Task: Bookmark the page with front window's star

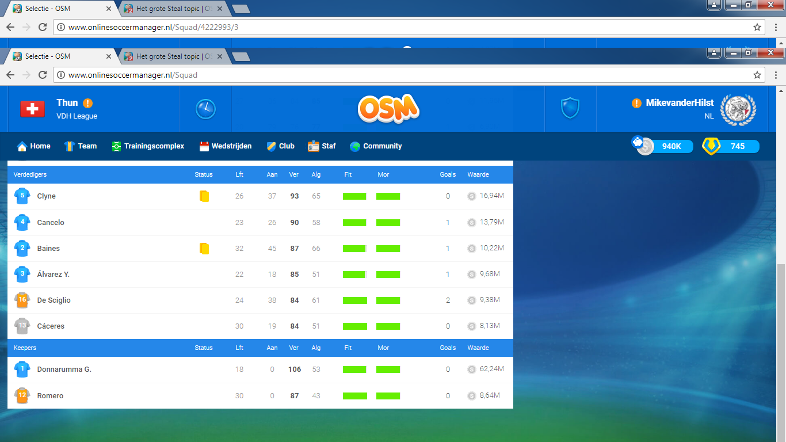Action: point(757,75)
